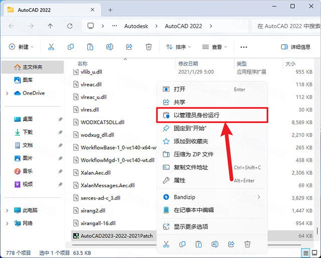Choose 显示更多选项 in the context menu
The height and width of the screenshot is (258, 321).
pyautogui.click(x=212, y=227)
